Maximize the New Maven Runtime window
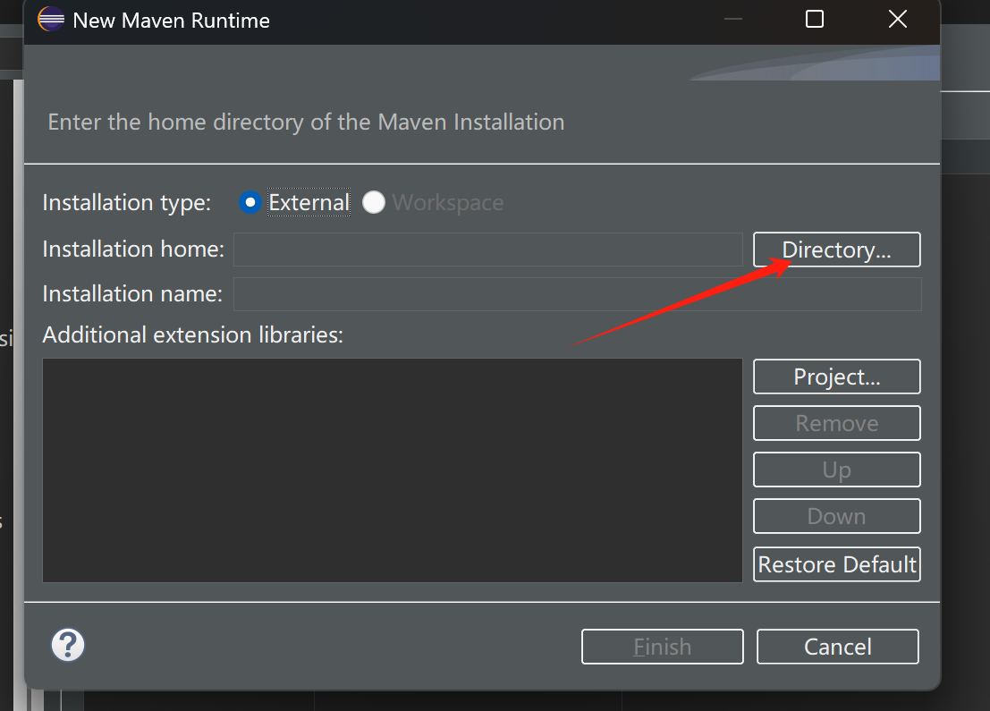 pos(814,20)
